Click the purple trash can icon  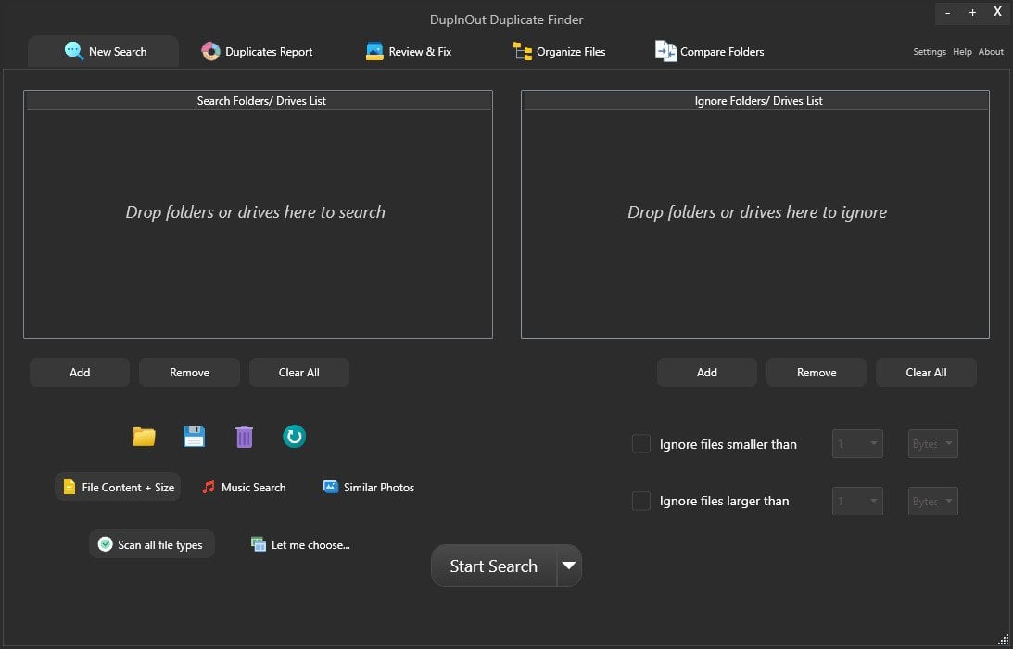click(x=244, y=437)
